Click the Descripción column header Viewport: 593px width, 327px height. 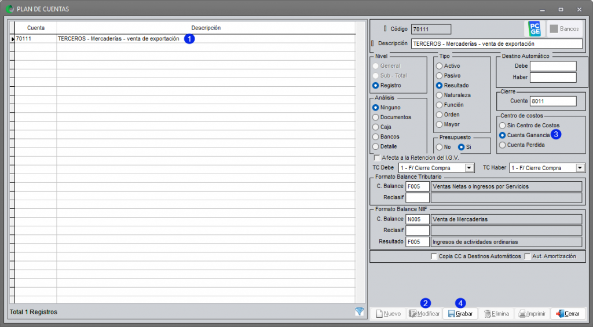[x=206, y=28]
